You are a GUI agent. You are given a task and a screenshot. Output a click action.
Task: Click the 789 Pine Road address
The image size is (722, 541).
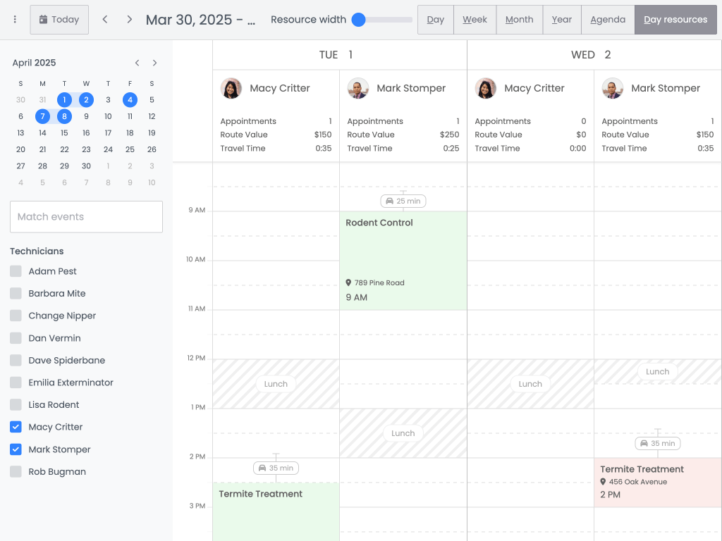click(379, 283)
